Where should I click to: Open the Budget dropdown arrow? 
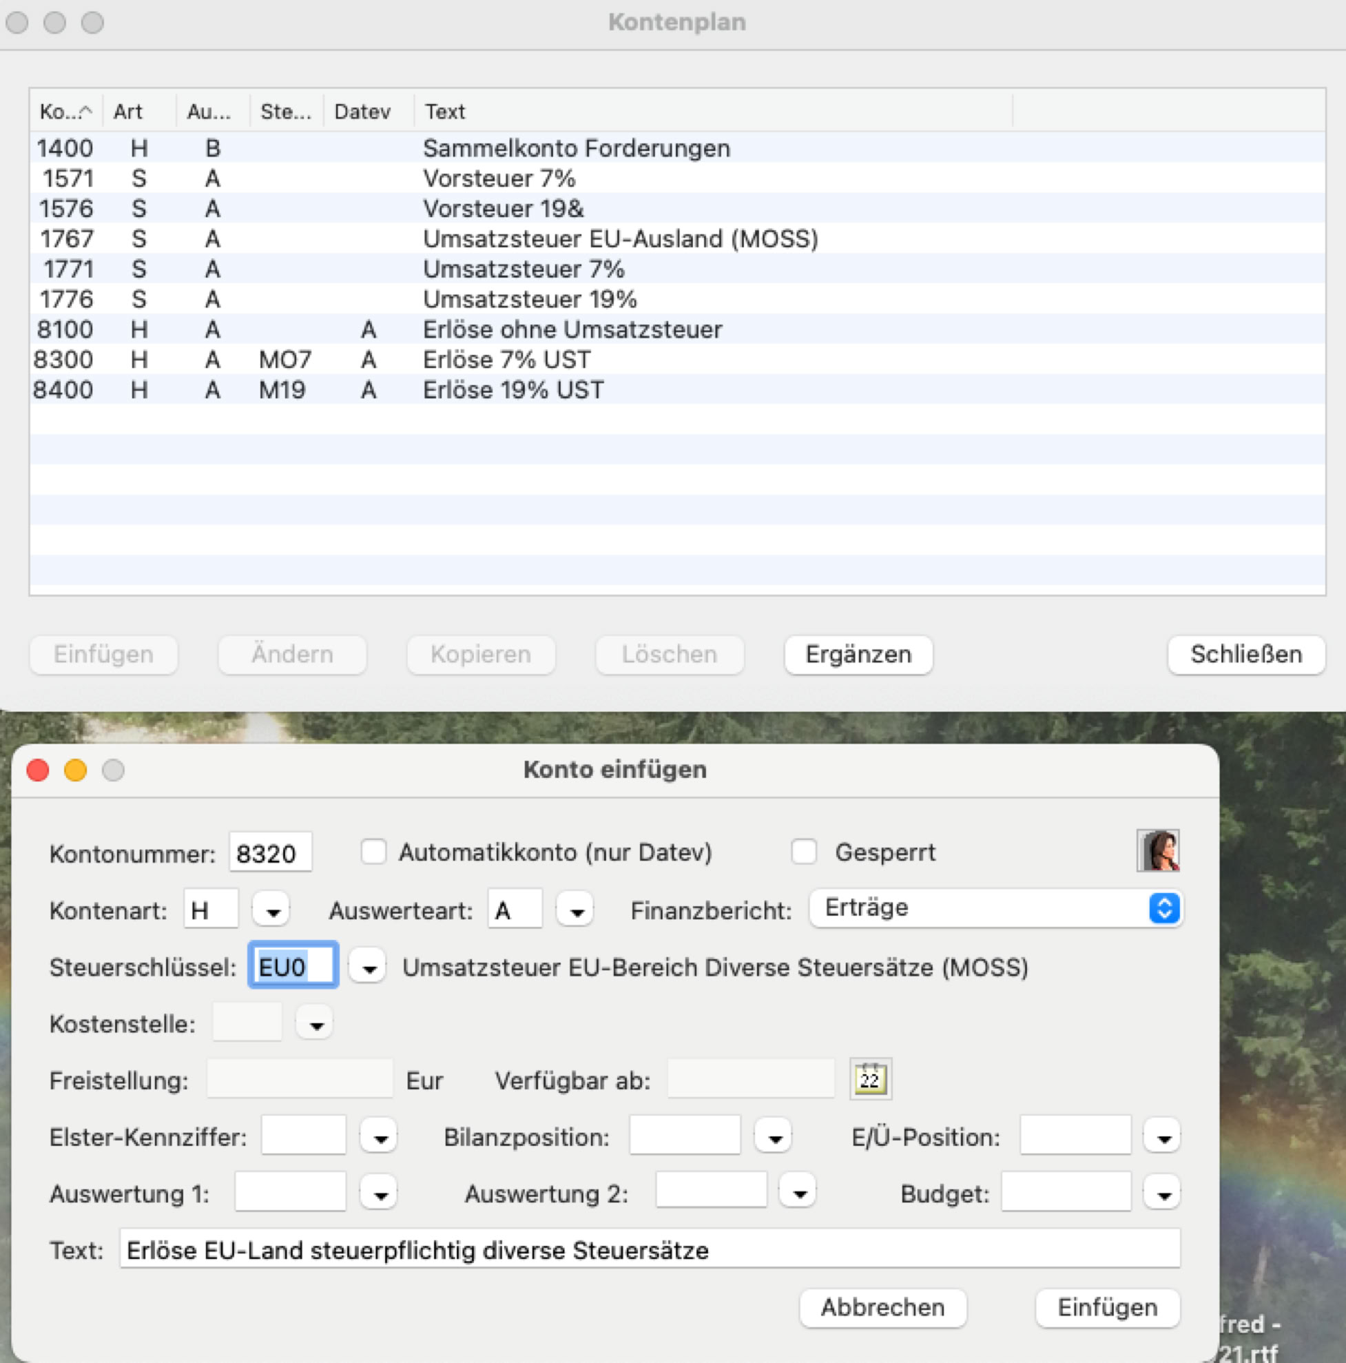point(1162,1193)
